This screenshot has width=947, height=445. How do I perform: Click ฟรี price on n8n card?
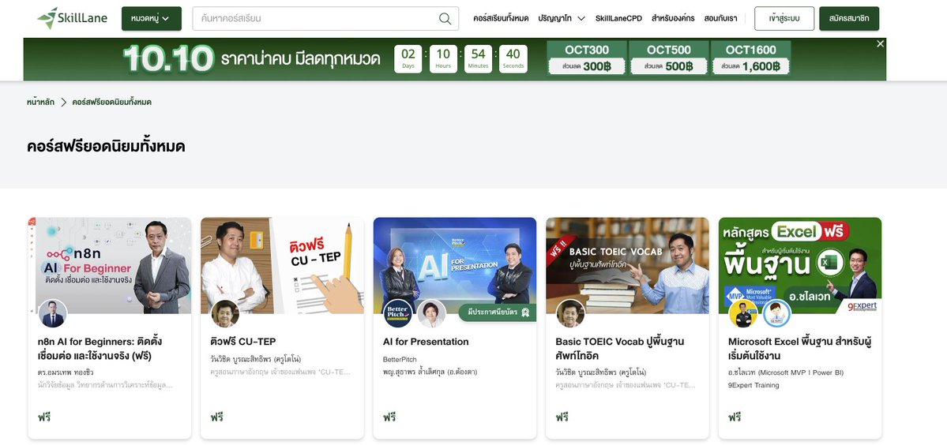coord(44,417)
